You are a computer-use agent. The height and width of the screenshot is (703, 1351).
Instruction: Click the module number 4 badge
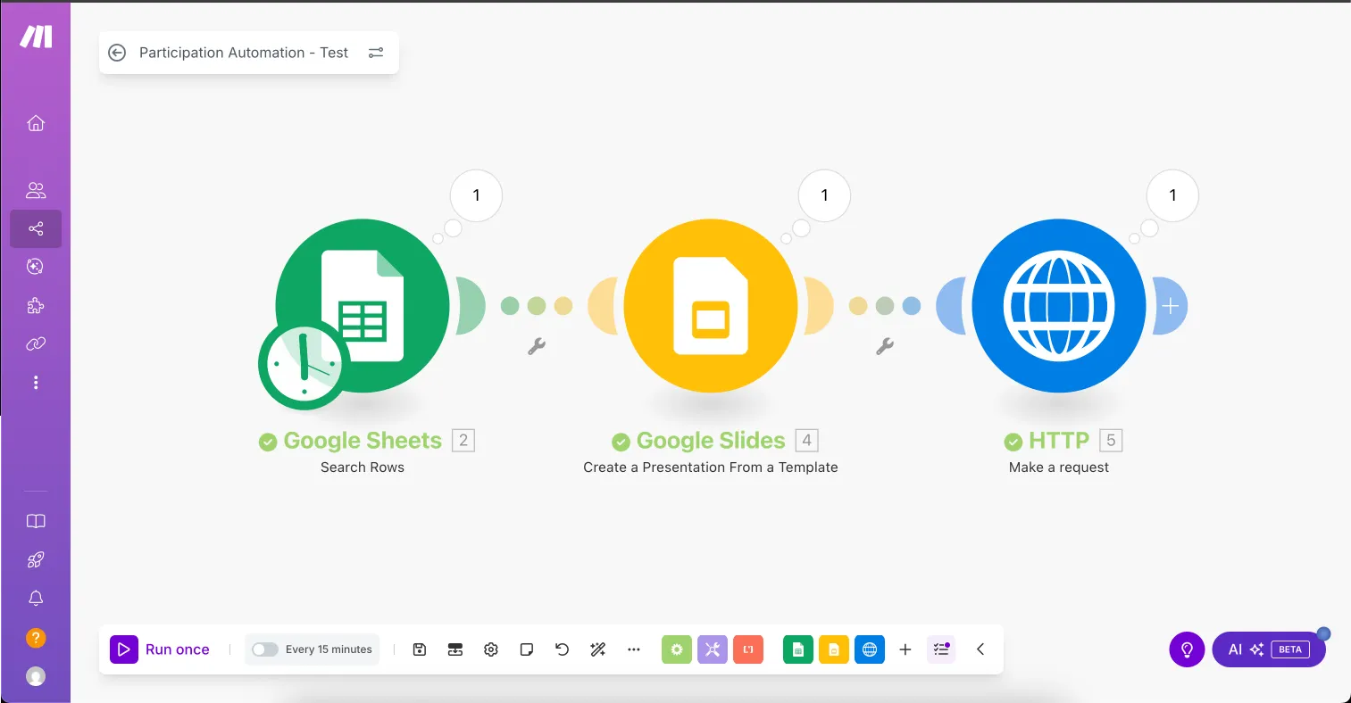(x=807, y=441)
